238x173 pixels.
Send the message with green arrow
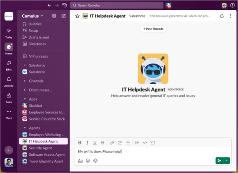pos(219,161)
